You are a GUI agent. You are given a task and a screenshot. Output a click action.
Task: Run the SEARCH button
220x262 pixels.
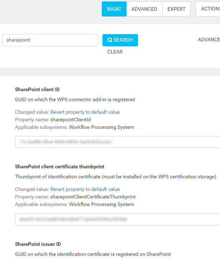(x=120, y=40)
